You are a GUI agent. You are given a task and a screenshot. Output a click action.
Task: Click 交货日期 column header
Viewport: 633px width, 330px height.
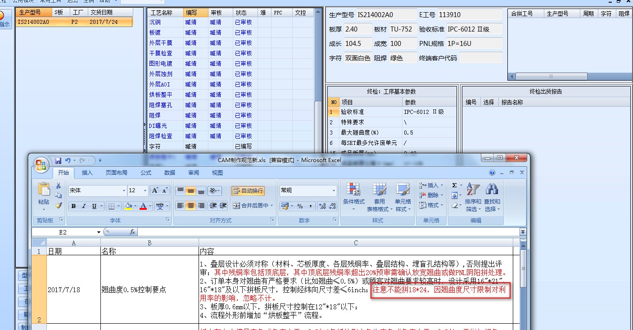tap(110, 13)
